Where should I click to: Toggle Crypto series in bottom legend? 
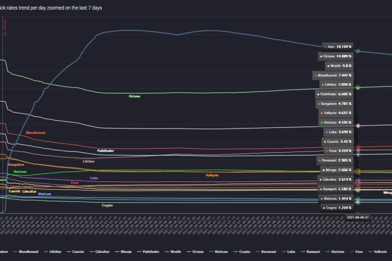tap(242, 252)
